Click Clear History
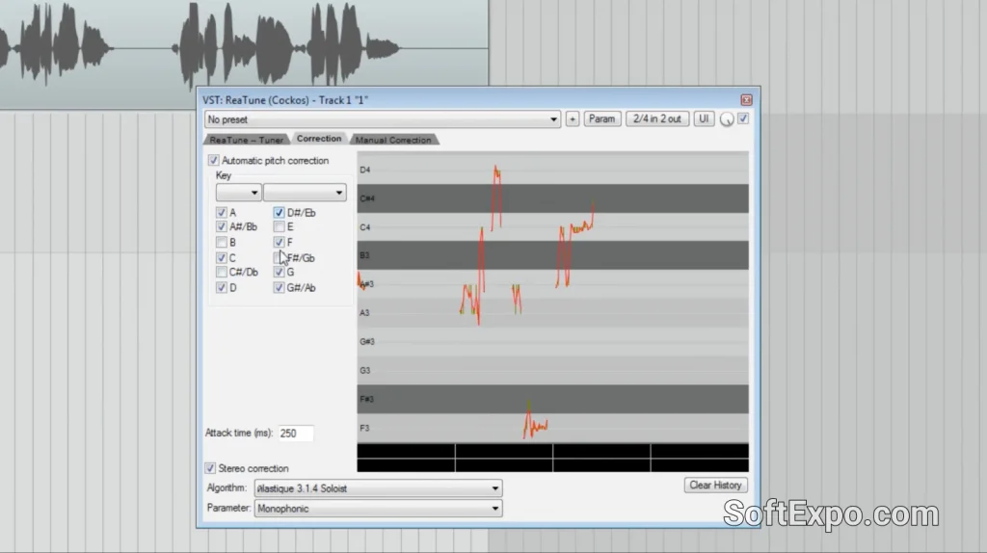This screenshot has width=987, height=553. click(715, 486)
